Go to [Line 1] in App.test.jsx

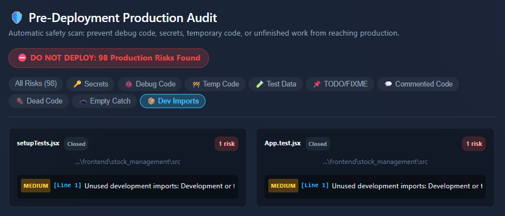click(315, 185)
